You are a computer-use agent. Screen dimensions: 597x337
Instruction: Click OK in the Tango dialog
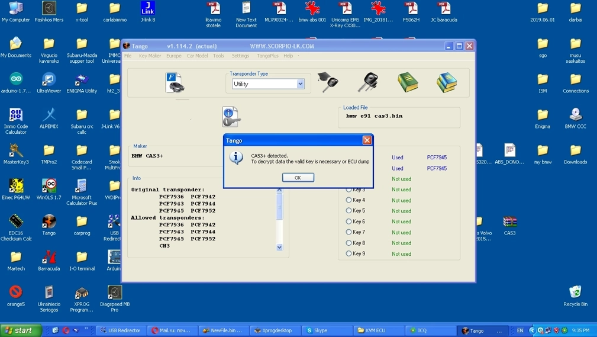pos(298,178)
